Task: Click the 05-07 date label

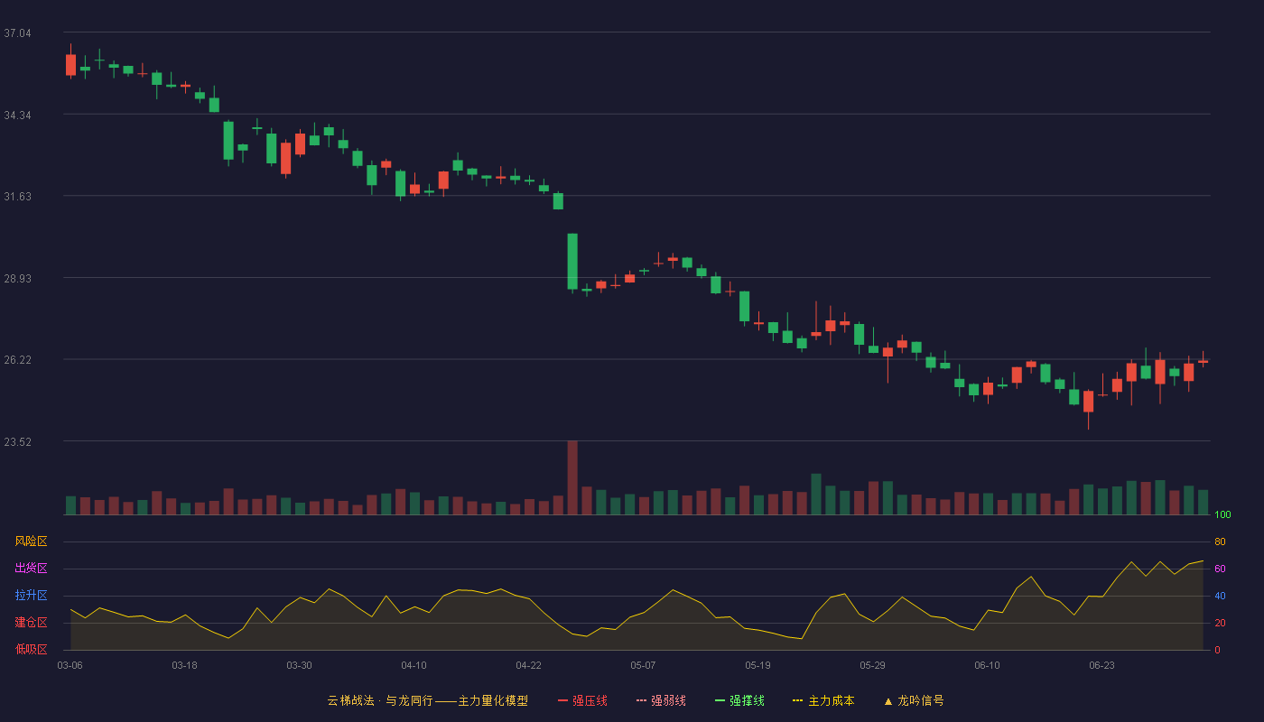Action: pos(643,665)
